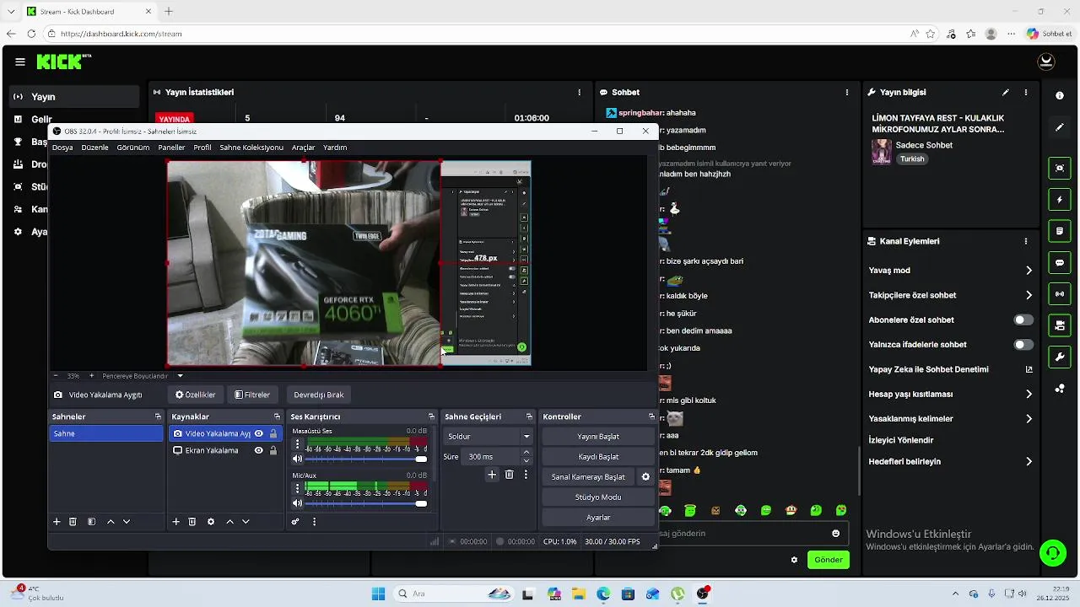Edit stream info with pencil icon
This screenshot has height=607, width=1080.
pyautogui.click(x=1006, y=92)
